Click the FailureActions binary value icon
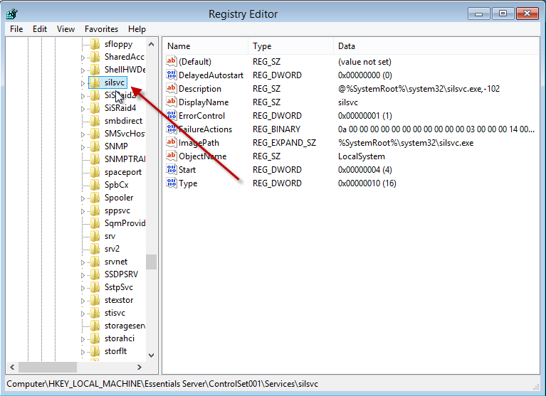Image resolution: width=546 pixels, height=396 pixels. point(171,129)
